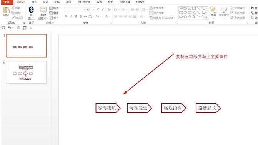The height and width of the screenshot is (145, 258).
Task: Click the clear formatting eraser icon
Action: 109,10
